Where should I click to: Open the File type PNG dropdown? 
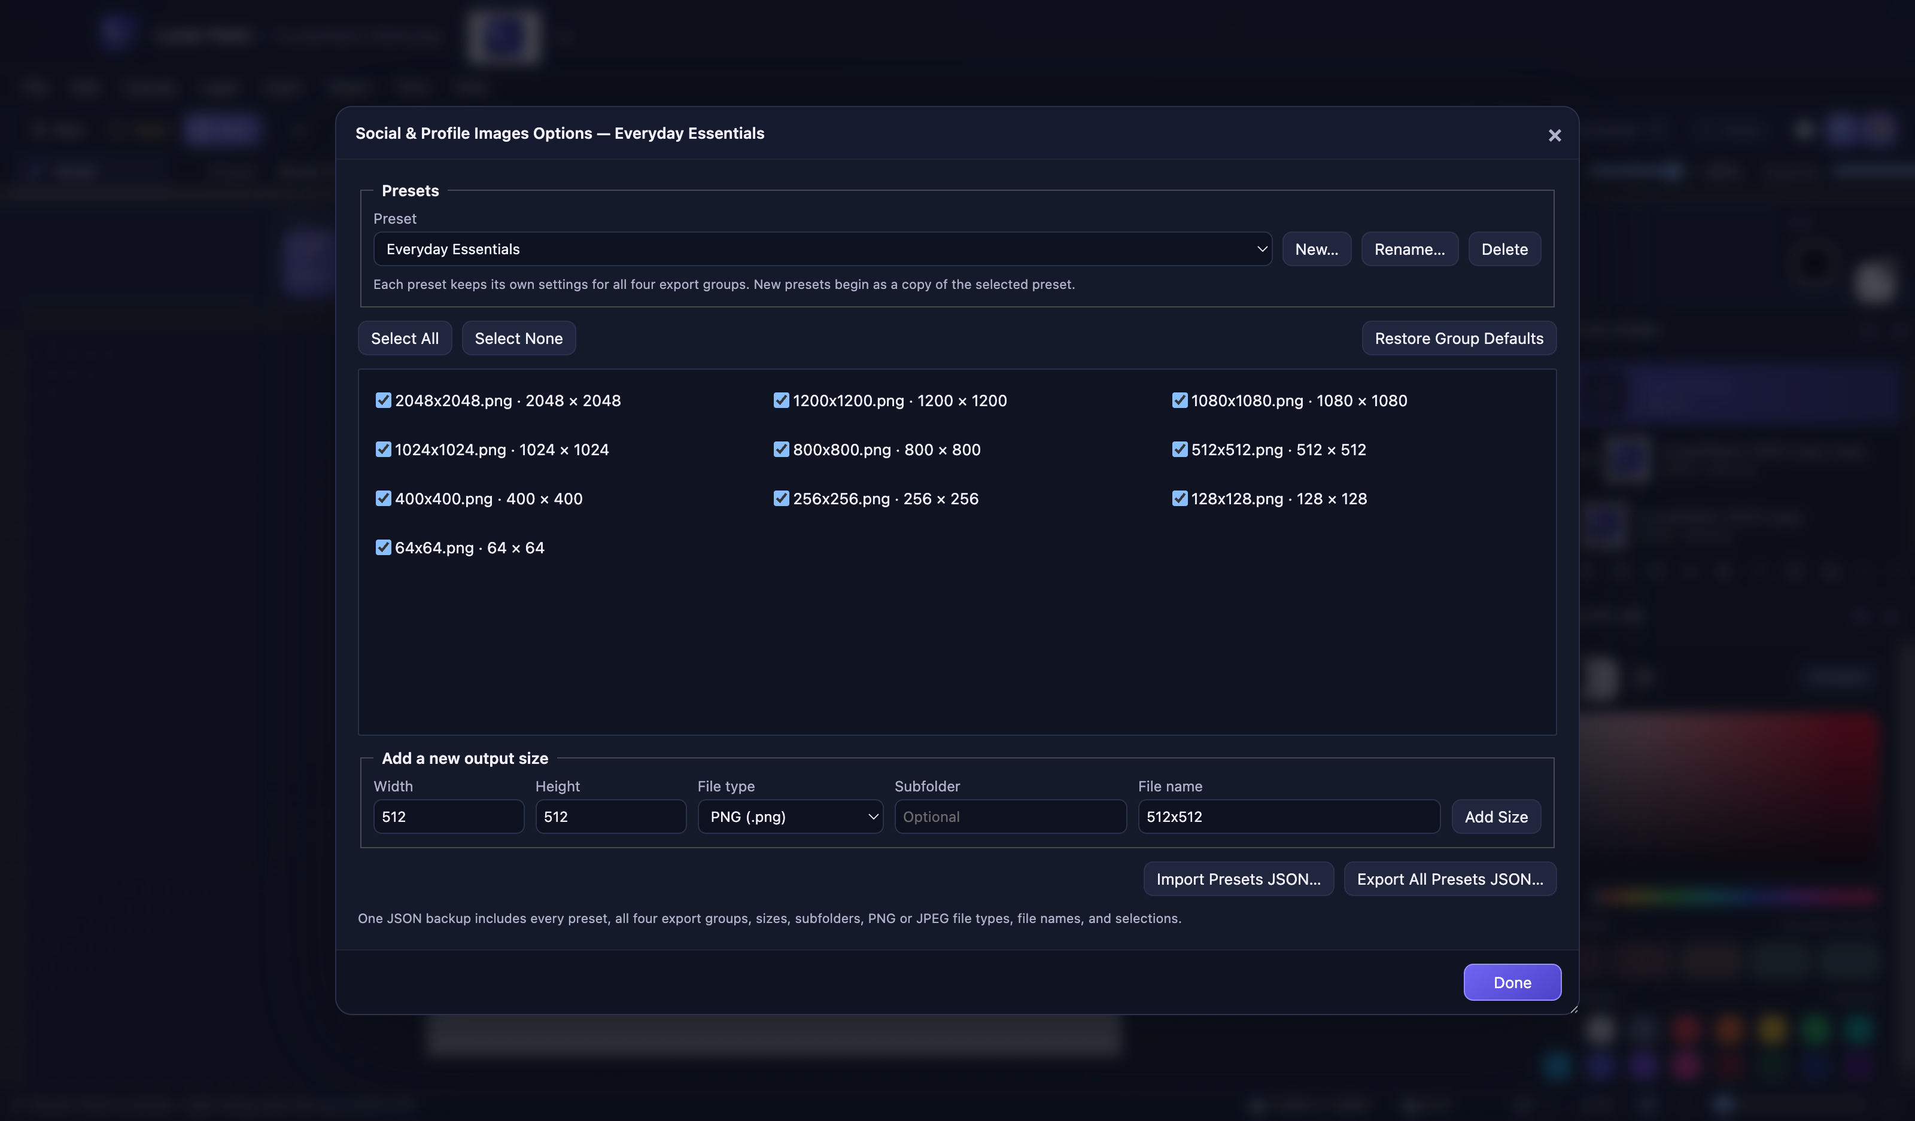point(791,817)
